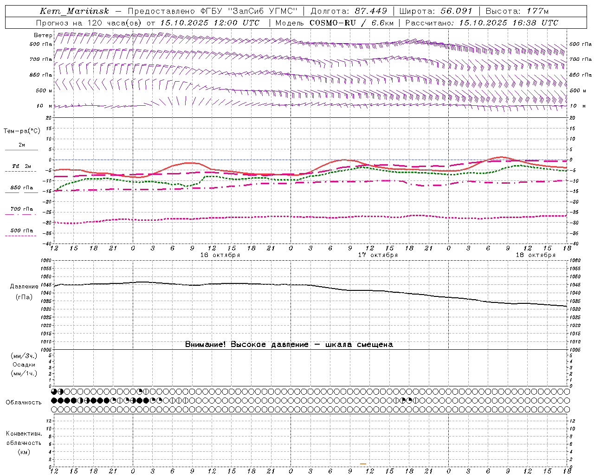This screenshot has width=594, height=475.
Task: Click the forecast start time 15.10.2025 12:00 UTC
Action: pyautogui.click(x=210, y=23)
